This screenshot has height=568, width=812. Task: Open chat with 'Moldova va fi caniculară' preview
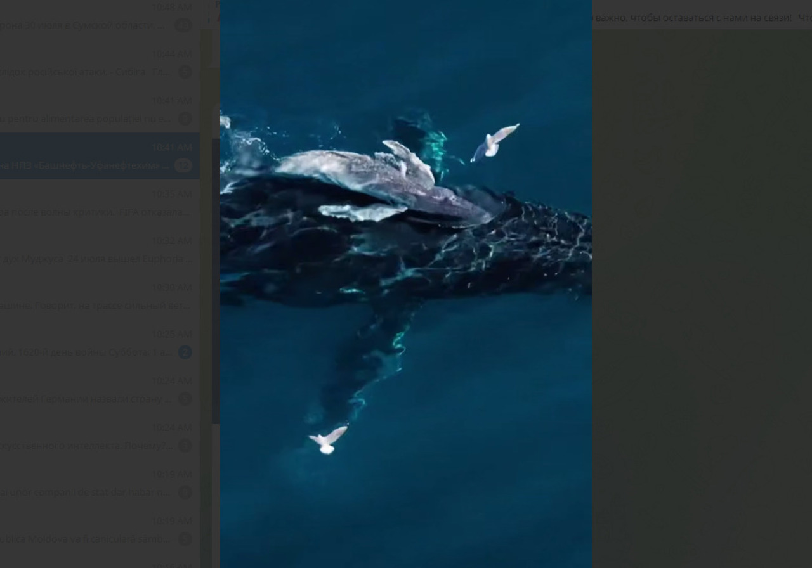[x=100, y=530]
